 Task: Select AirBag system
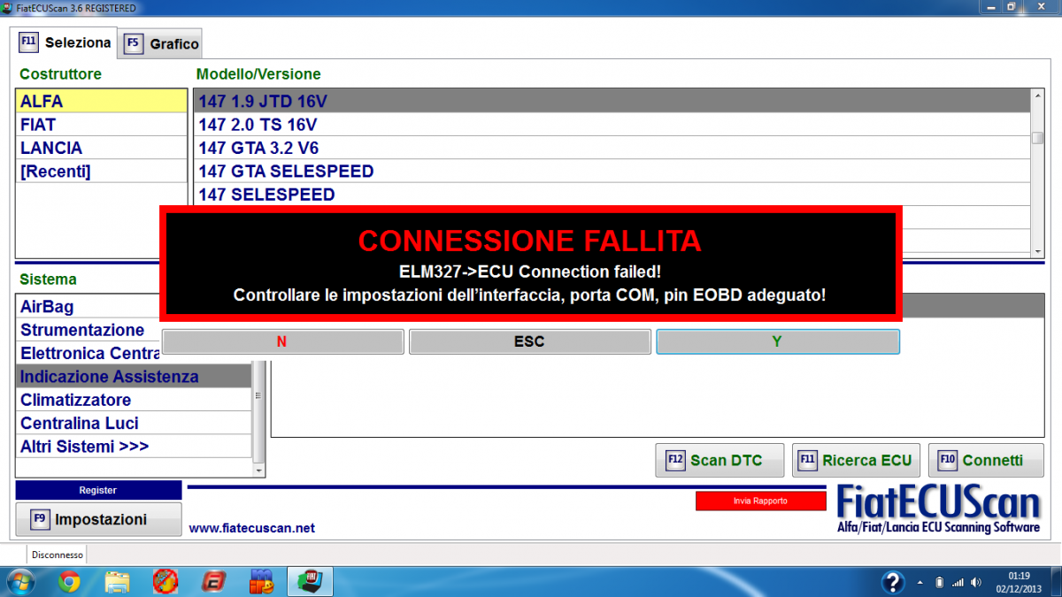(88, 307)
